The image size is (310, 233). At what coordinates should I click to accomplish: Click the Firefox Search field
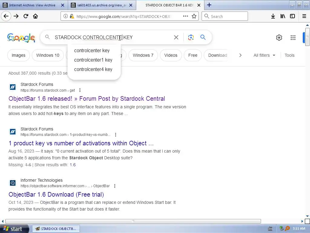(x=225, y=16)
